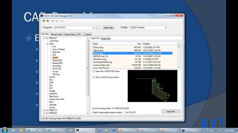Click the drawing preview thumbnail
238x133 pixels.
coord(152,86)
